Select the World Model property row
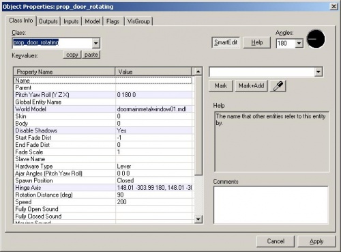This screenshot has width=341, height=252. click(x=103, y=109)
